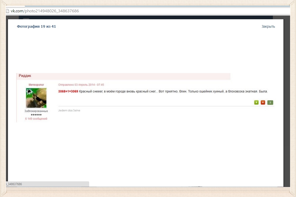Click the green upvote arrow icon
296x197 pixels.
(x=256, y=103)
